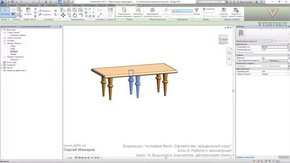290x163 pixels.
Task: Click the Start Angle (Начальный угол) value field
Action: [275, 50]
